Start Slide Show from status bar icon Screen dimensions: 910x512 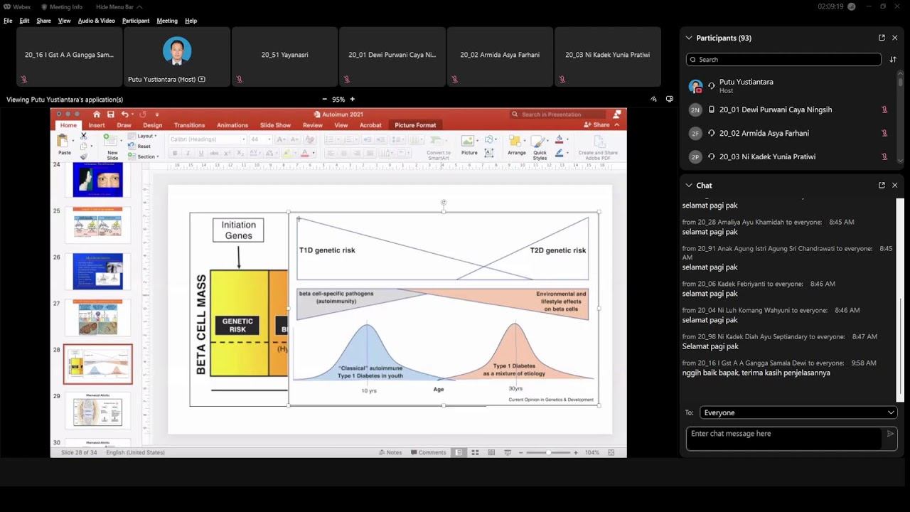pos(508,452)
